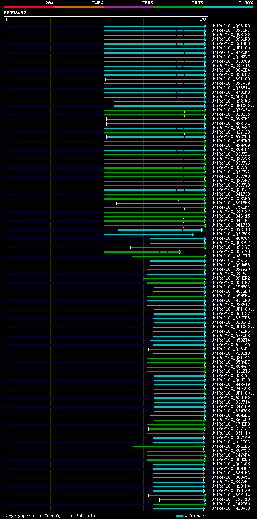Image resolution: width=257 pixels, height=519 pixels.
Task: Select the UniRef100_Q3IMI0 label
Action: pos(231,433)
